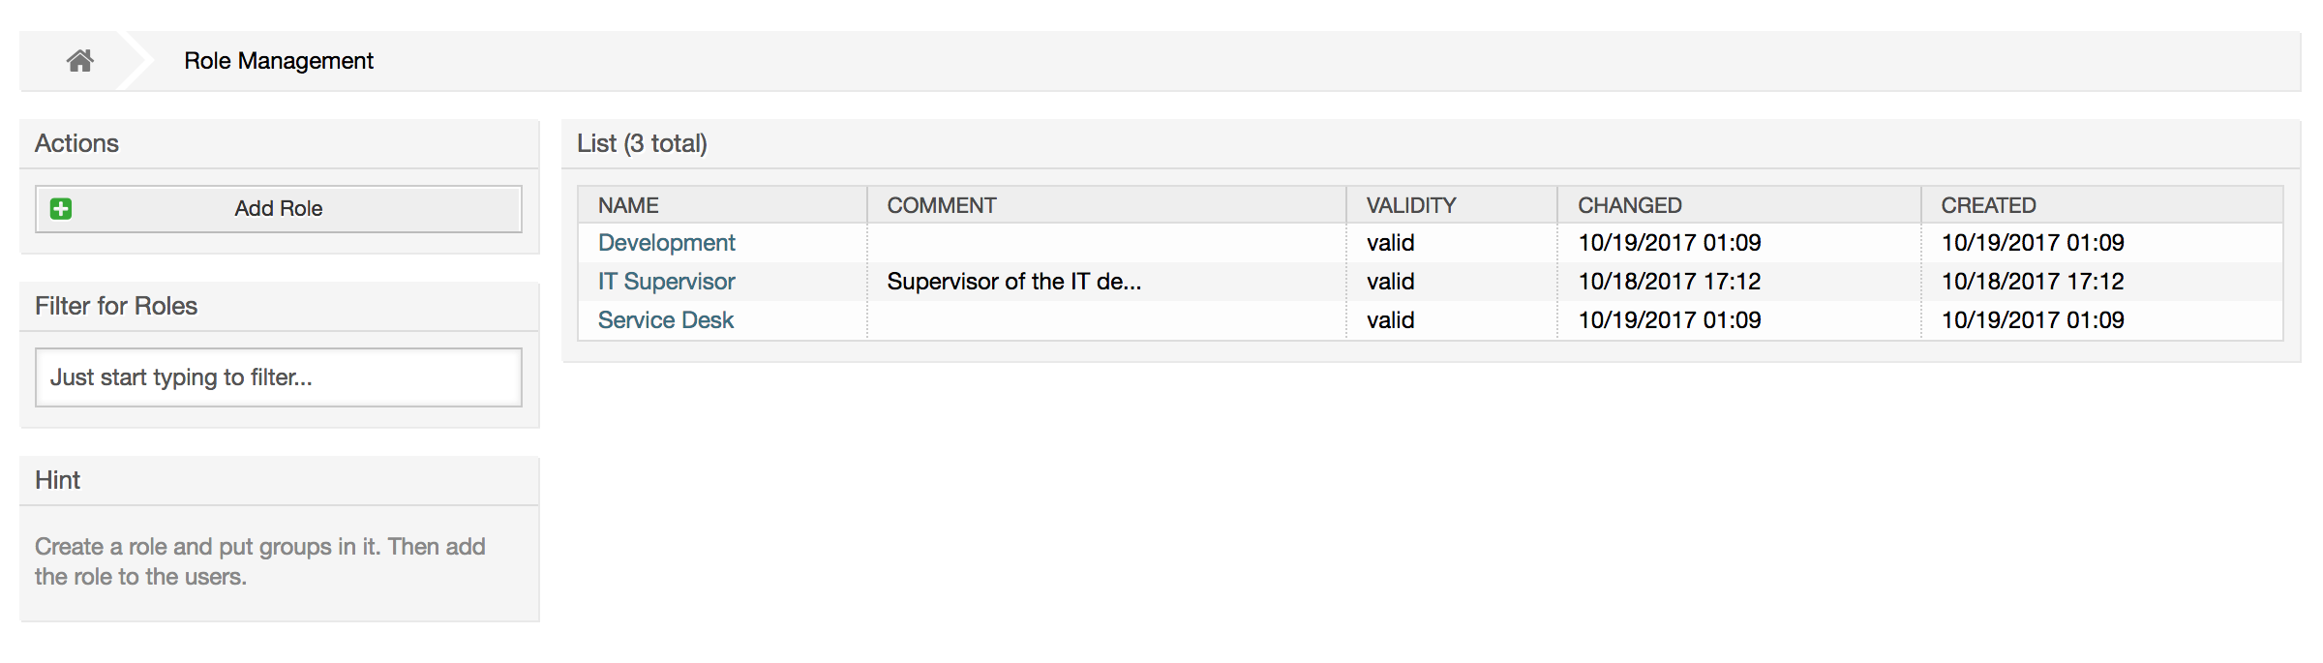Click the home breadcrumb icon
This screenshot has height=663, width=2323.
click(80, 61)
